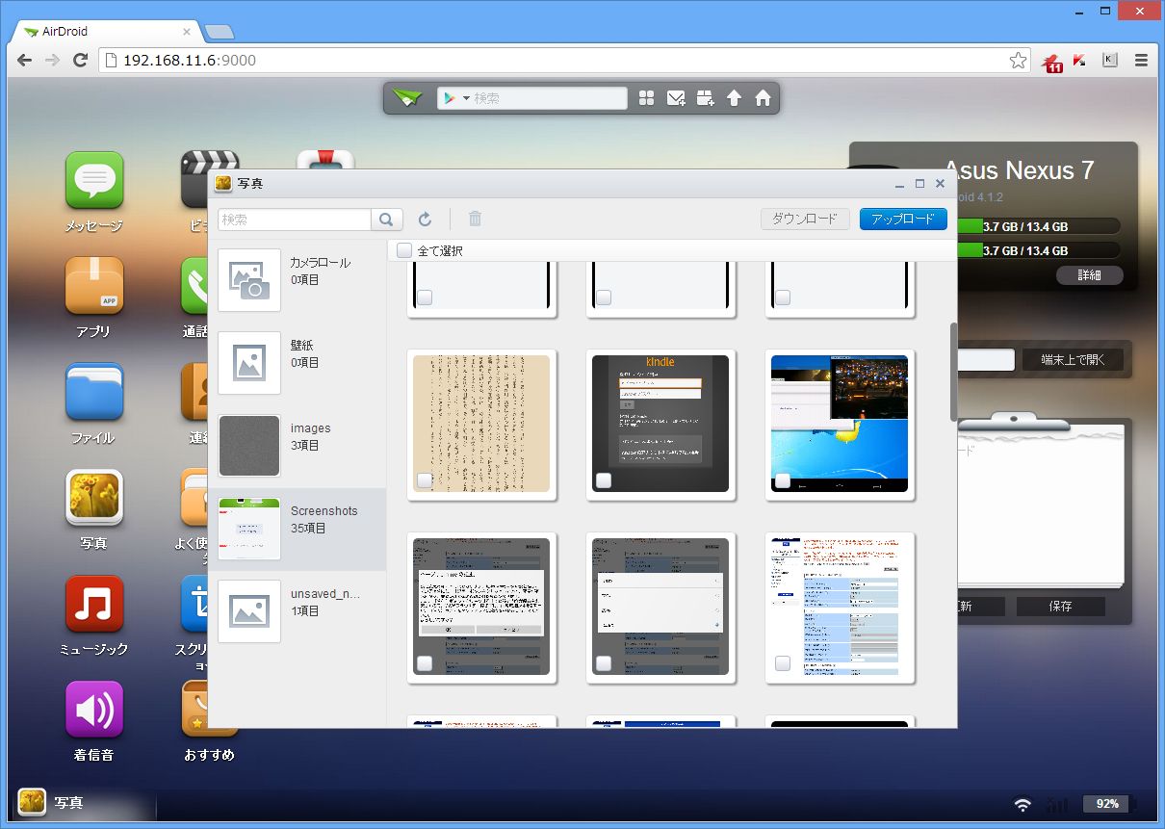Check the box on the white web page thumbnail
This screenshot has height=829, width=1165.
pyautogui.click(x=783, y=663)
